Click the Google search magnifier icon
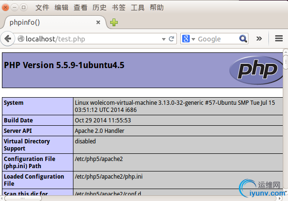This screenshot has width=288, height=201. point(243,39)
